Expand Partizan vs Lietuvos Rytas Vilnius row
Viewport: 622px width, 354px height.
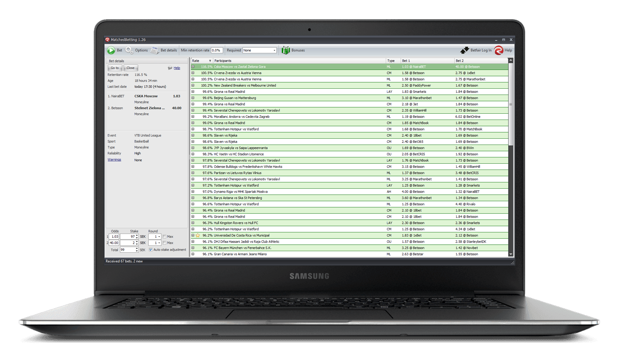(193, 173)
